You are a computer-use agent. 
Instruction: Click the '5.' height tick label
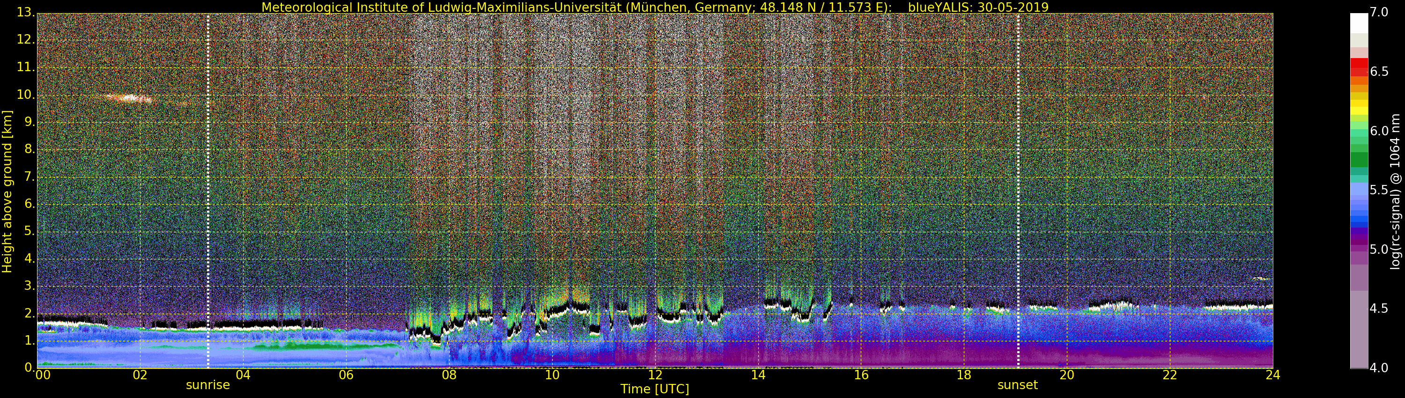(30, 231)
